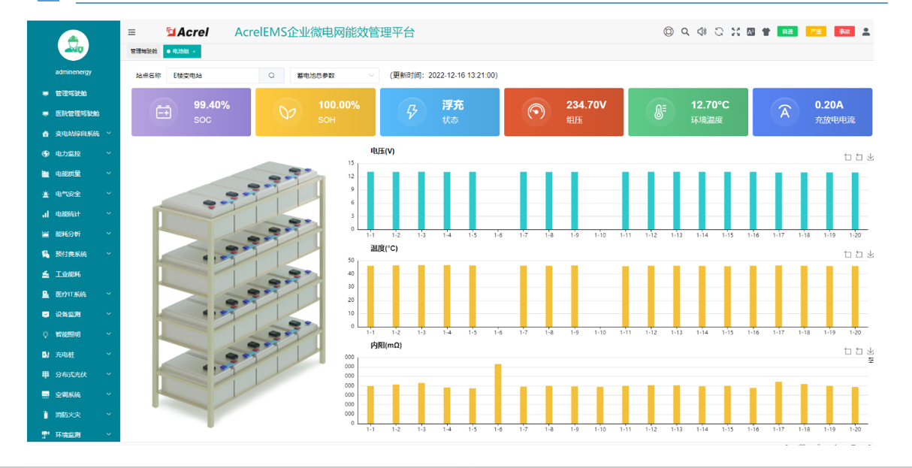Open the user profile icon in header
Viewport: 912px width, 468px height.
(x=866, y=32)
